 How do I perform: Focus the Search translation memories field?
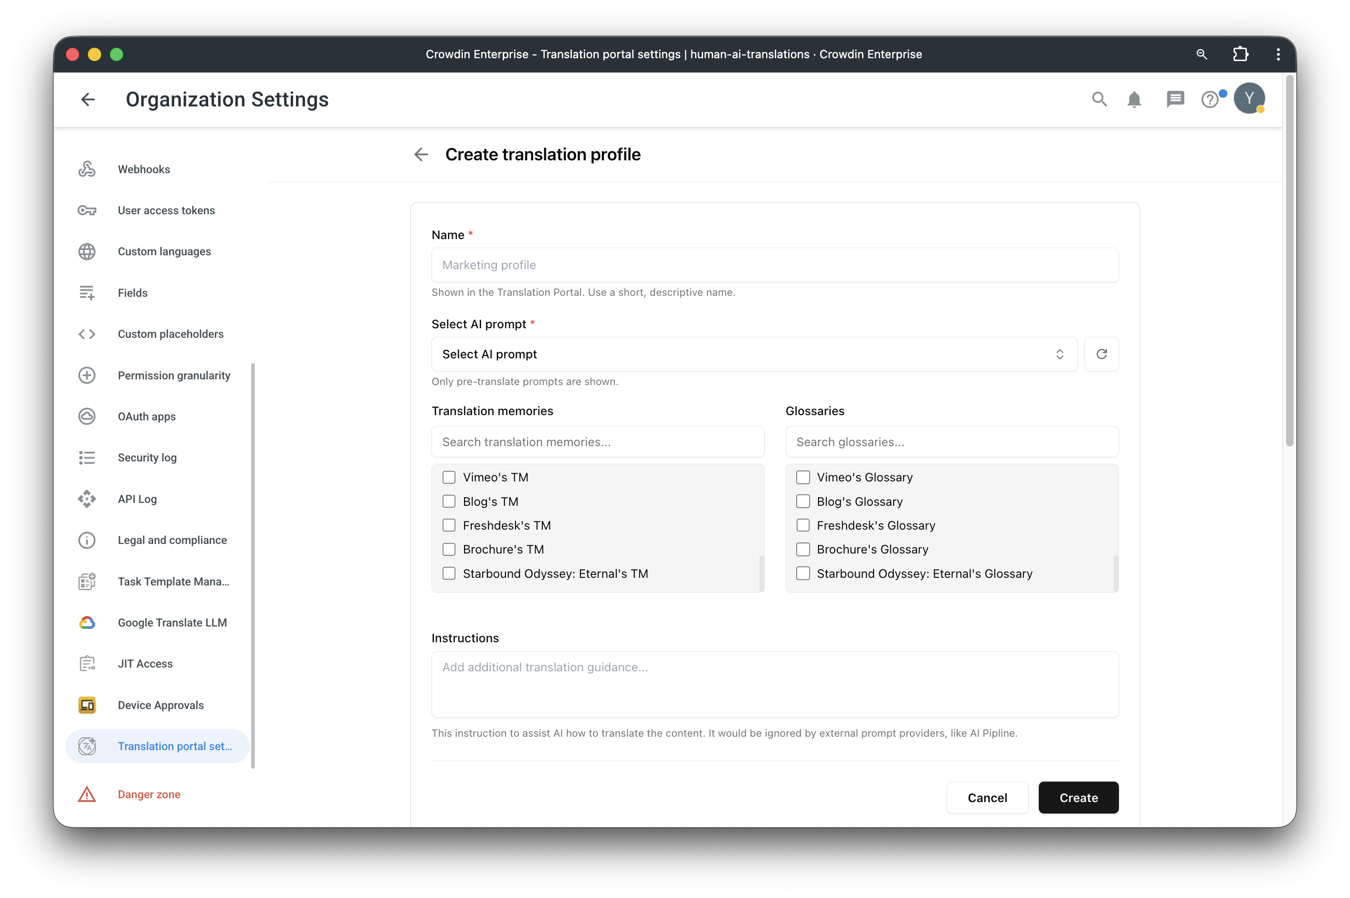click(x=598, y=441)
